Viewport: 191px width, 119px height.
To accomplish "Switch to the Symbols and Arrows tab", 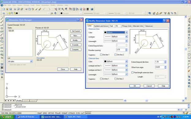I will pyautogui.click(x=101, y=26).
